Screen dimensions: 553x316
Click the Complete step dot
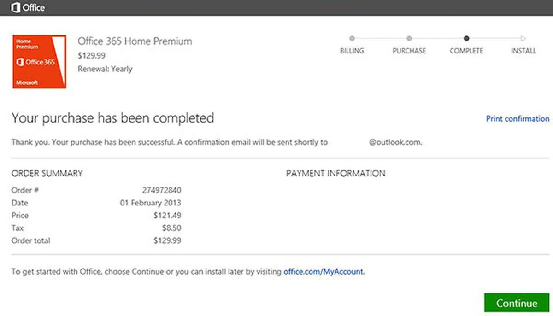(x=466, y=39)
